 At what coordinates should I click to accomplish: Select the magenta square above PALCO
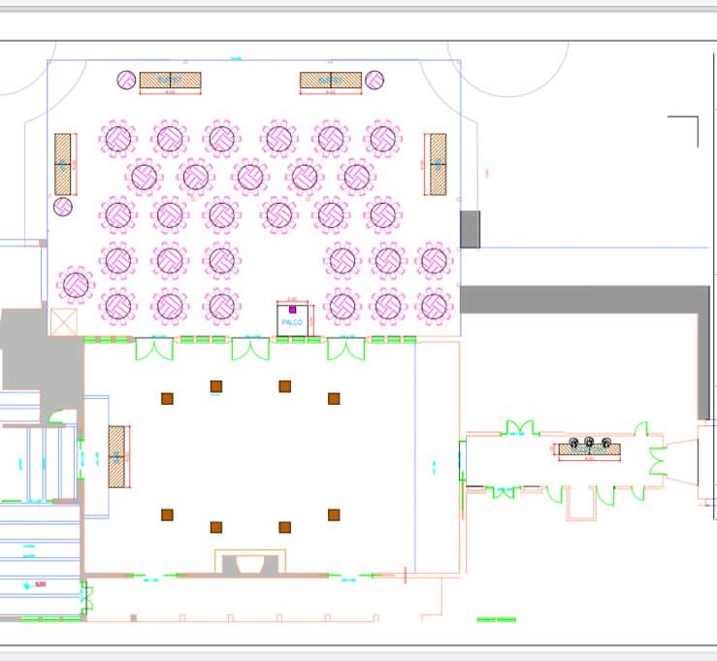(x=292, y=310)
